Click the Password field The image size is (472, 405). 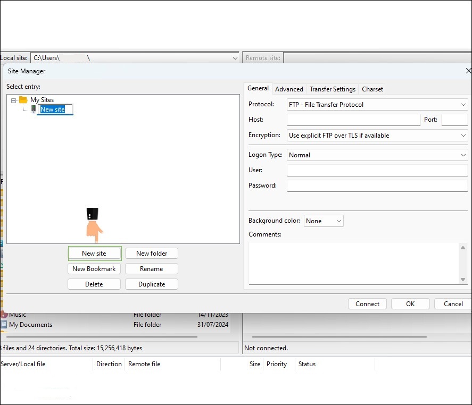(377, 185)
